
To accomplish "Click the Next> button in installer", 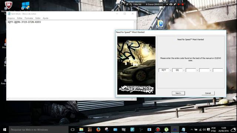I will pyautogui.click(x=178, y=93).
